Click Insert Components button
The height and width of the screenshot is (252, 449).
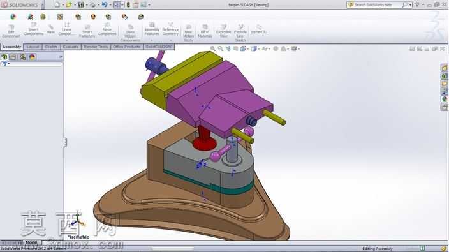click(34, 29)
